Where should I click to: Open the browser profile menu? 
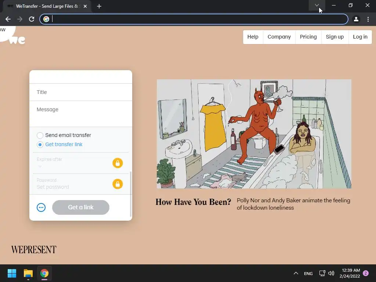[x=356, y=19]
